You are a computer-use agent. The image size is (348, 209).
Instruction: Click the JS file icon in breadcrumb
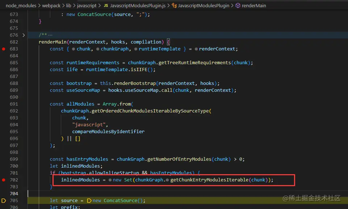point(106,5)
